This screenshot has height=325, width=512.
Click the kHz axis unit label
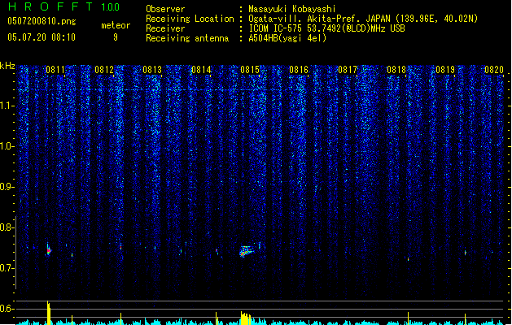click(x=7, y=66)
